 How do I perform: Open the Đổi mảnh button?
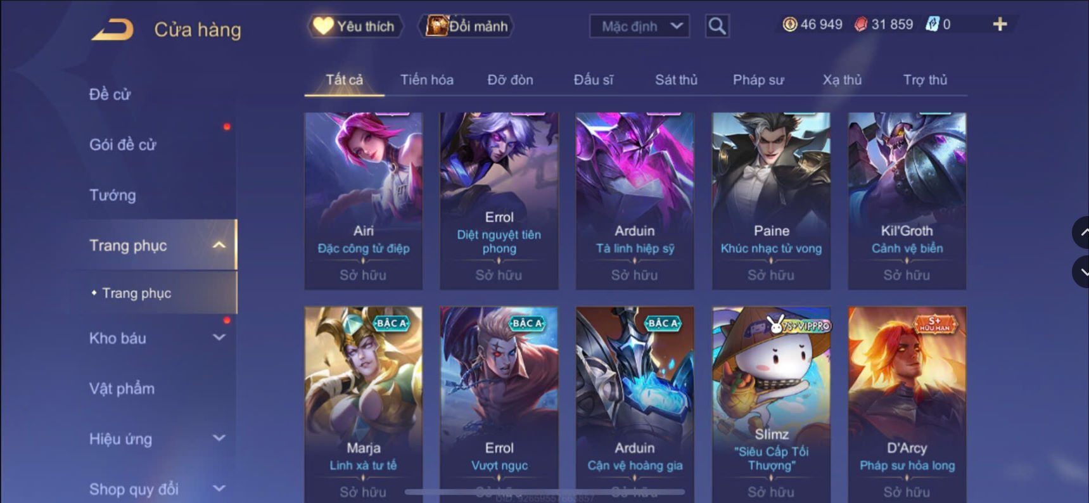466,26
